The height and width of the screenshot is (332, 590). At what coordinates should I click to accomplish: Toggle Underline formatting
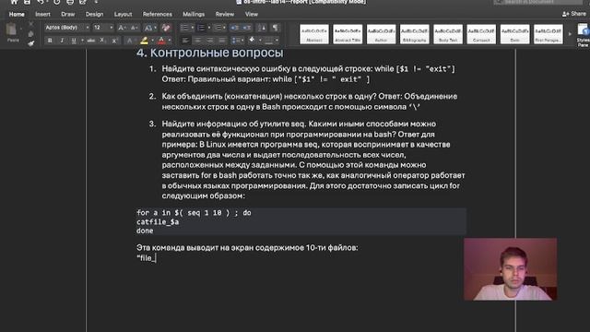click(x=74, y=41)
